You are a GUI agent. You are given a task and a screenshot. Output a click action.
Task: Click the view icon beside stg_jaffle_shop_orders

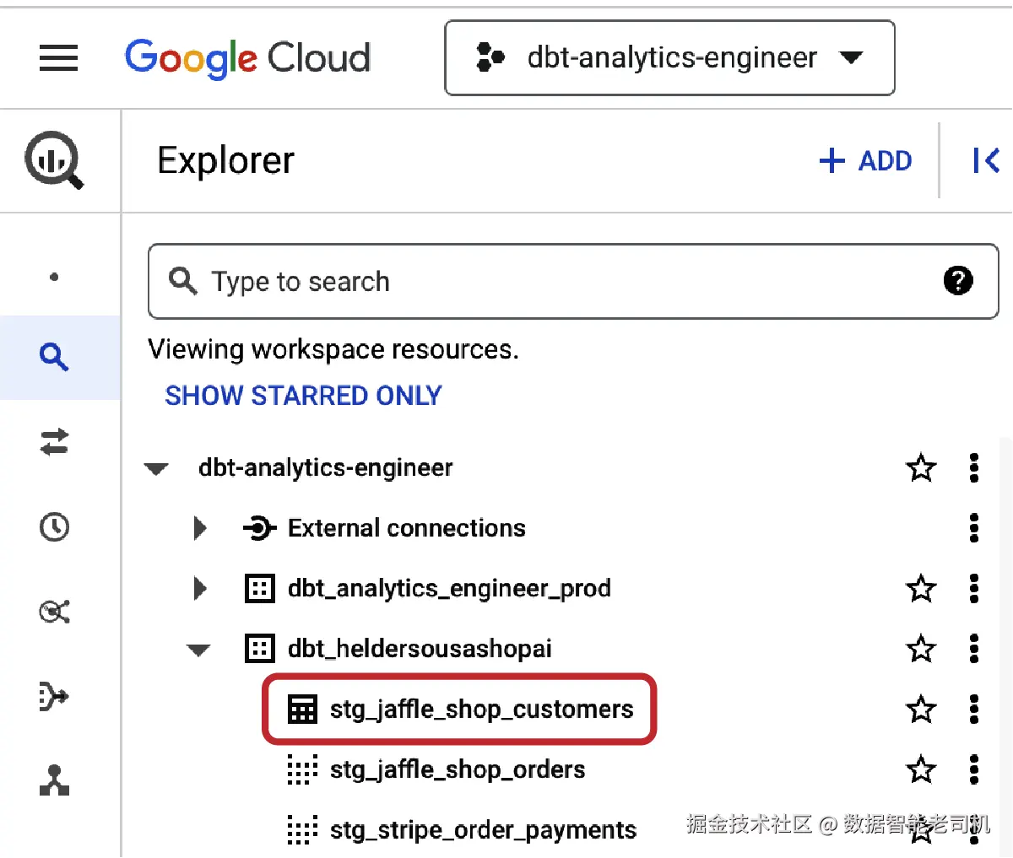(302, 769)
